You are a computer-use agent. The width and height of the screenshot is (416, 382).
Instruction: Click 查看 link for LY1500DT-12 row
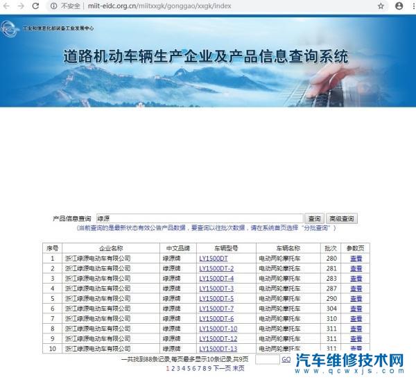coord(356,339)
